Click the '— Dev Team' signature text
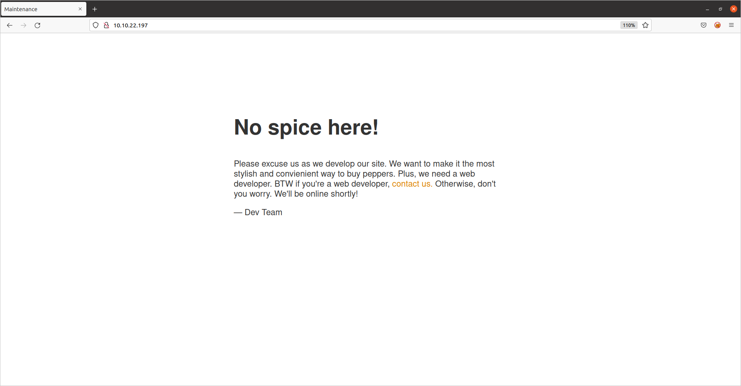Image resolution: width=741 pixels, height=386 pixels. (x=258, y=212)
